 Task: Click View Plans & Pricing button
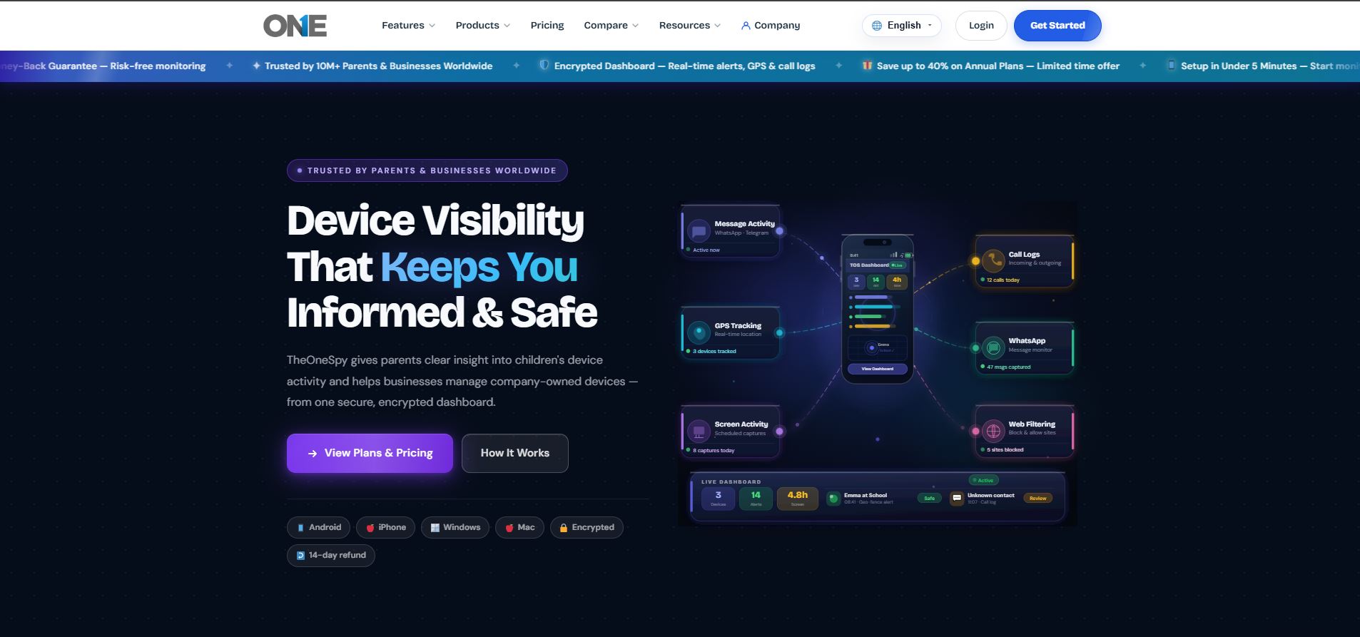[370, 453]
